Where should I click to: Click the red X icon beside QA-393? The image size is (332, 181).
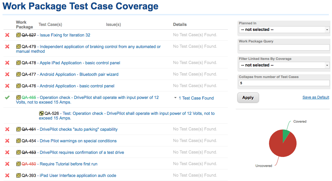click(7, 175)
